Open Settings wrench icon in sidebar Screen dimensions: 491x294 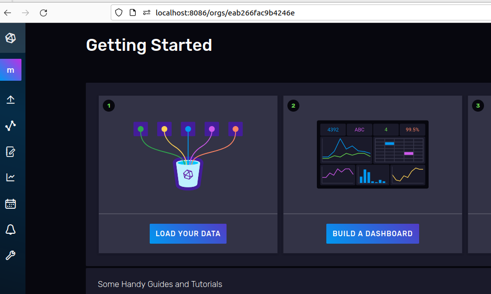10,256
